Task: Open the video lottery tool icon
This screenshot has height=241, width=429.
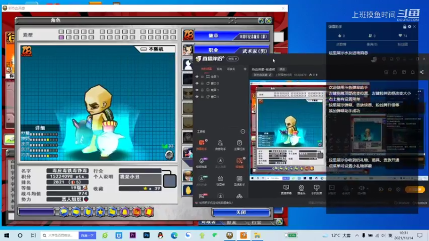Action: (202, 163)
